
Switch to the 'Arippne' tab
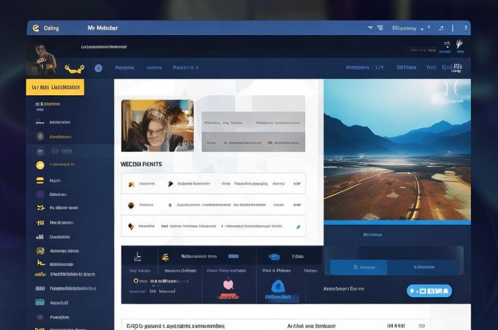pyautogui.click(x=124, y=67)
